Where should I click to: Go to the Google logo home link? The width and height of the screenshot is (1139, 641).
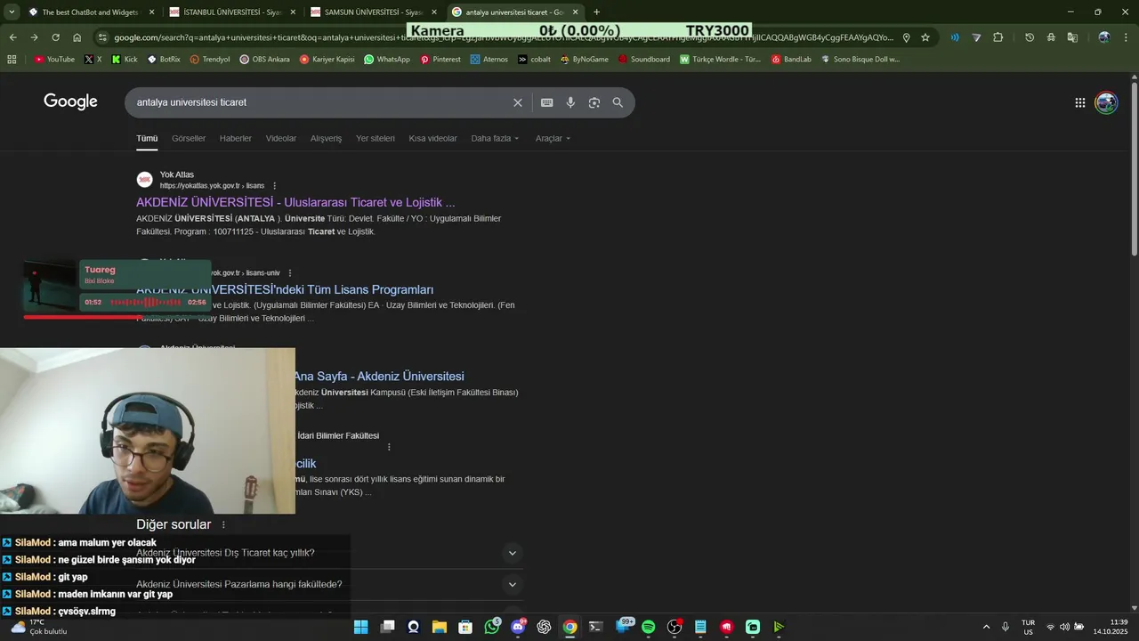[70, 102]
